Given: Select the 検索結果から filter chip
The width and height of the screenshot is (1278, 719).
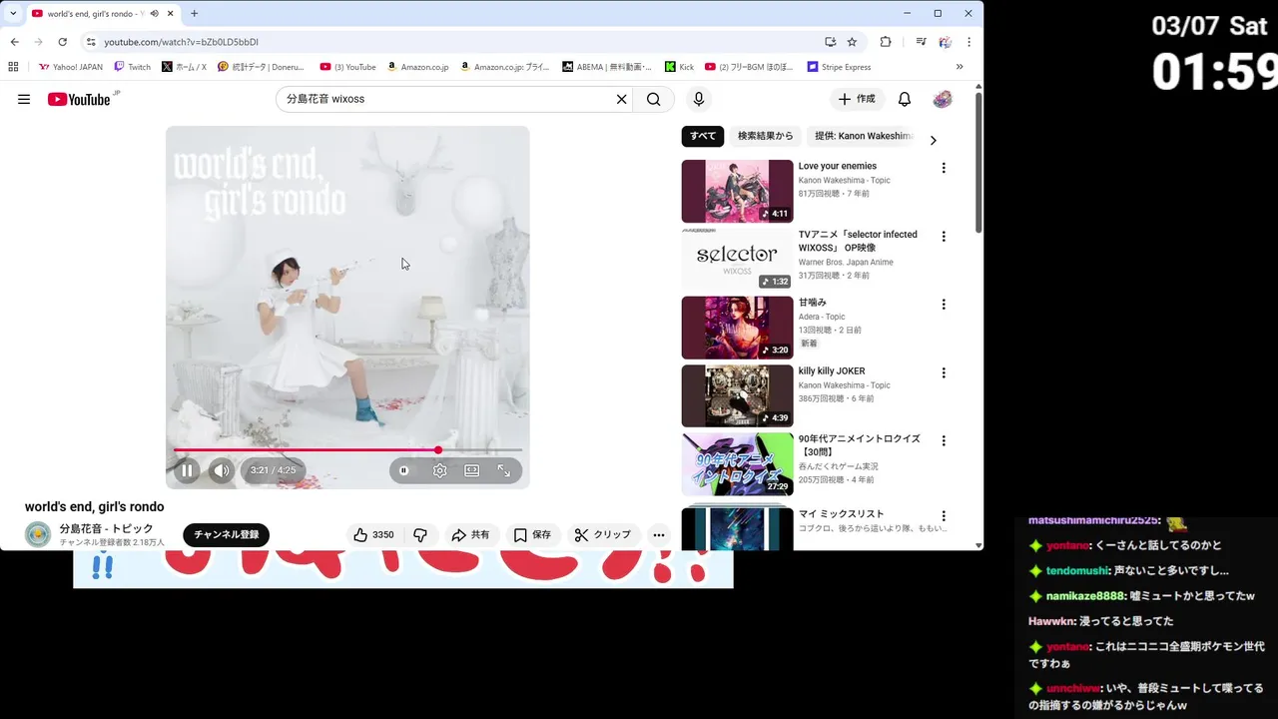Looking at the screenshot, I should pyautogui.click(x=766, y=136).
